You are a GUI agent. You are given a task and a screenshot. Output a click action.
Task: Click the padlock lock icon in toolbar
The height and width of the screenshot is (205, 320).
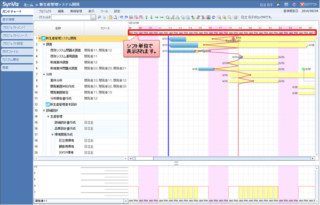point(110,18)
